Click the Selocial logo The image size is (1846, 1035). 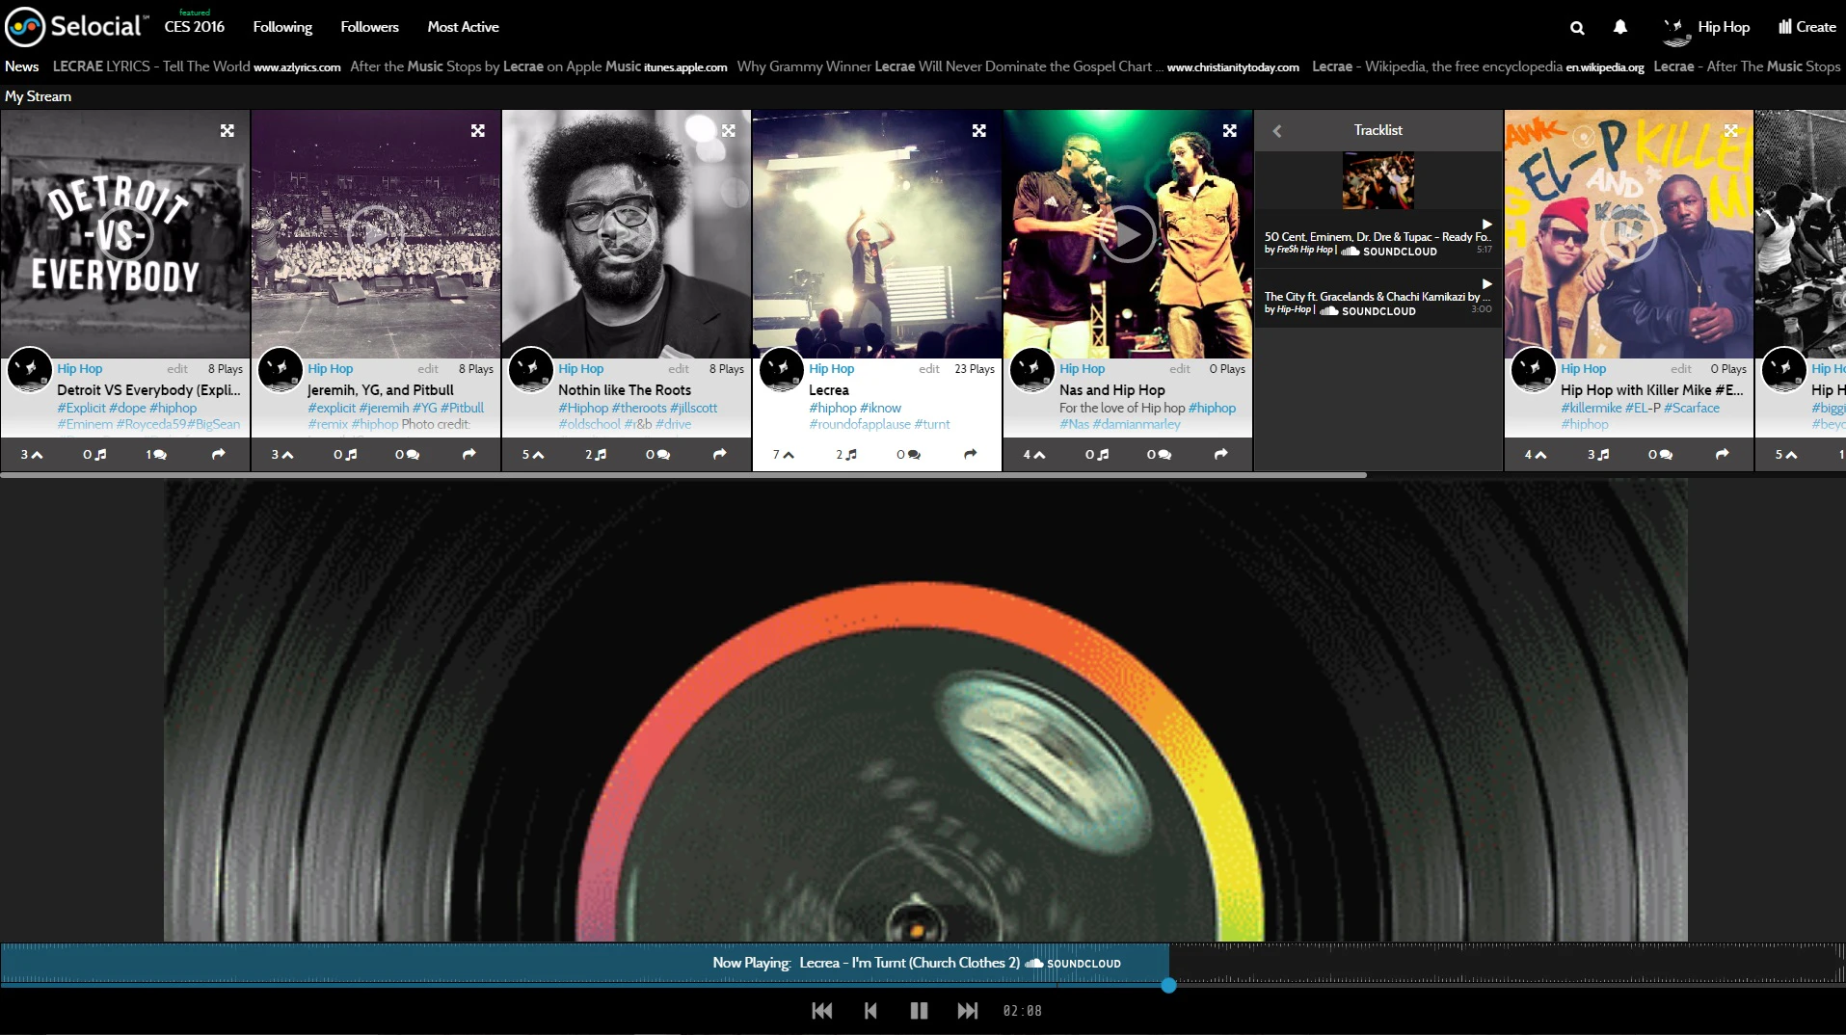pos(77,26)
